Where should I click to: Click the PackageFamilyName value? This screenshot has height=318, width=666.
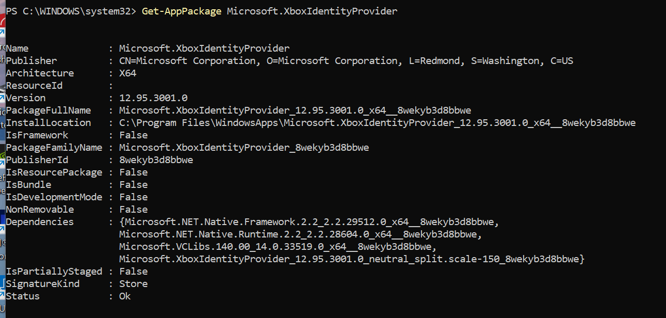pyautogui.click(x=244, y=148)
